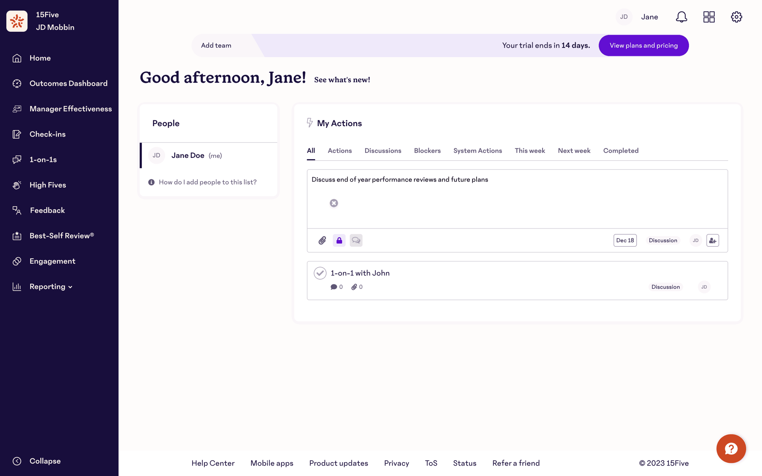The height and width of the screenshot is (476, 762).
Task: Click JD avatar on 1-on-1 with John
Action: pos(704,287)
